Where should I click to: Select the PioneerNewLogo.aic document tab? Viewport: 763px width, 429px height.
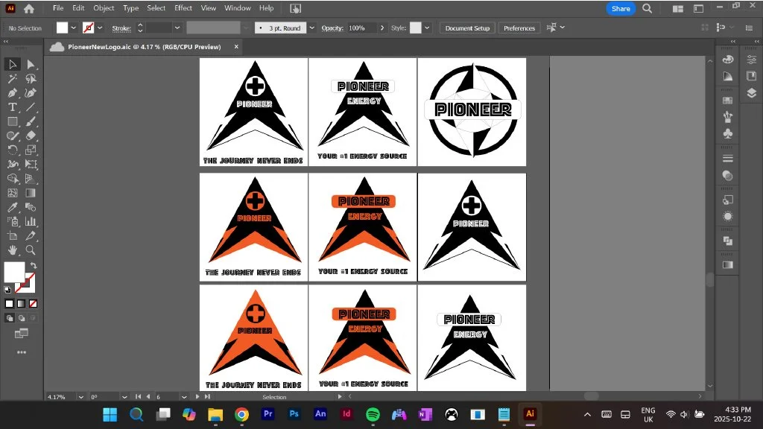coord(145,47)
